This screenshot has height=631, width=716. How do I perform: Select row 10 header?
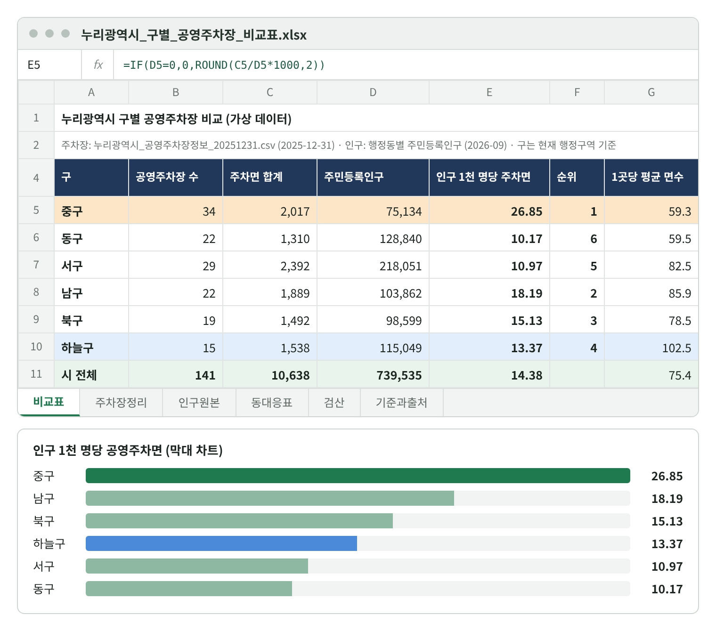pos(36,347)
